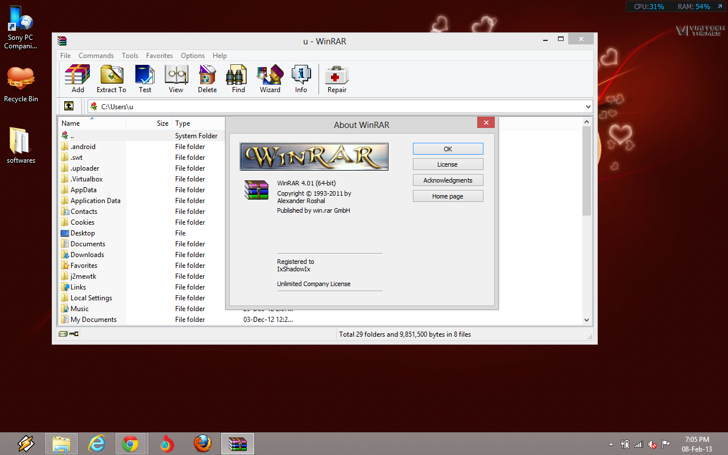The width and height of the screenshot is (728, 455).
Task: Click the drive icon in status bar
Action: [63, 334]
